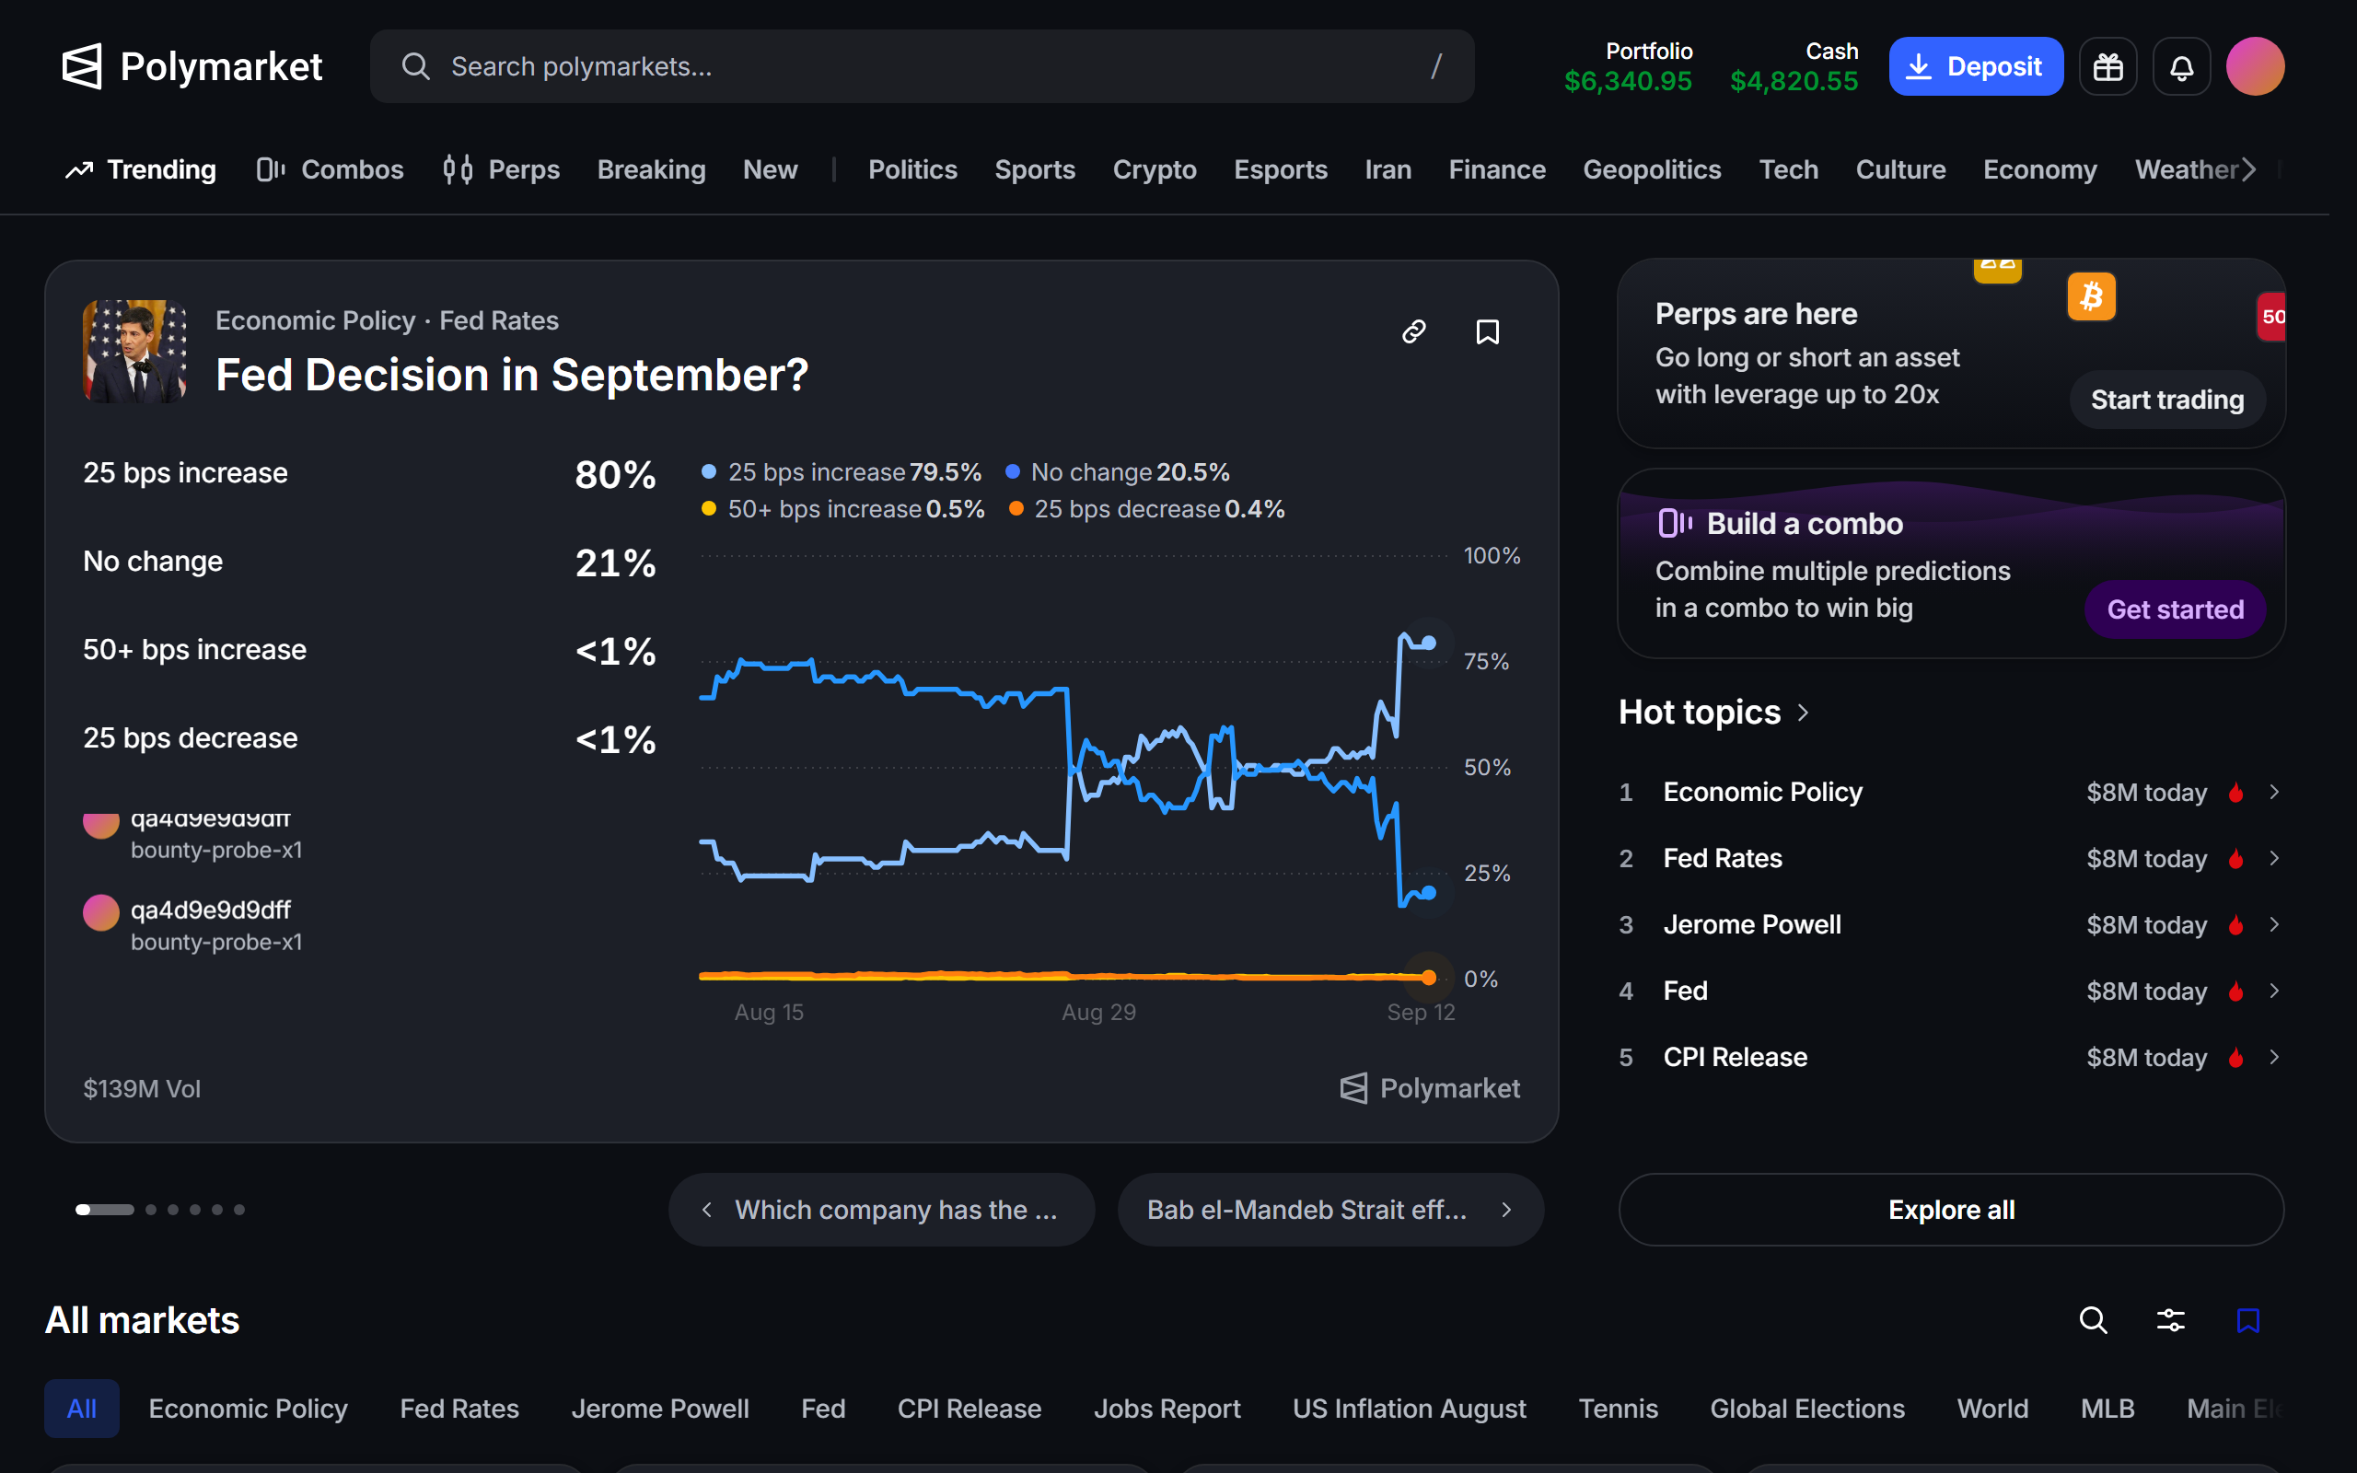The height and width of the screenshot is (1473, 2357).
Task: Open Economic Policy hot topic chevron
Action: [x=2274, y=792]
